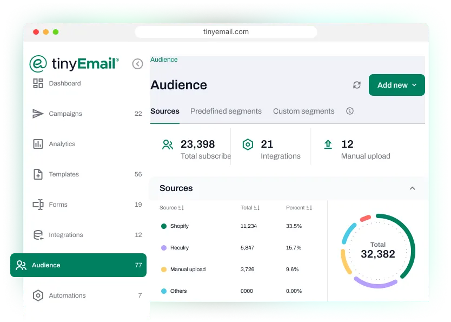Click the Analytics bar chart icon
The image size is (451, 322).
[x=38, y=144]
